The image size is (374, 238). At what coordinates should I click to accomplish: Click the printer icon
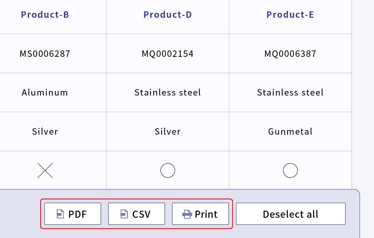pyautogui.click(x=187, y=214)
